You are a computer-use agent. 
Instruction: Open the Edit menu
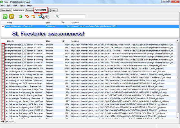tap(8, 6)
